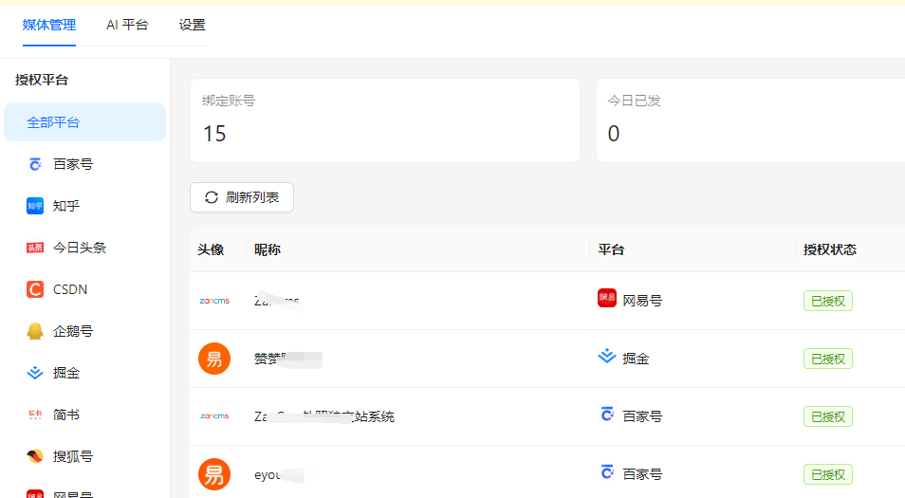Click the Baijiahao icon in sidebar

coord(35,164)
